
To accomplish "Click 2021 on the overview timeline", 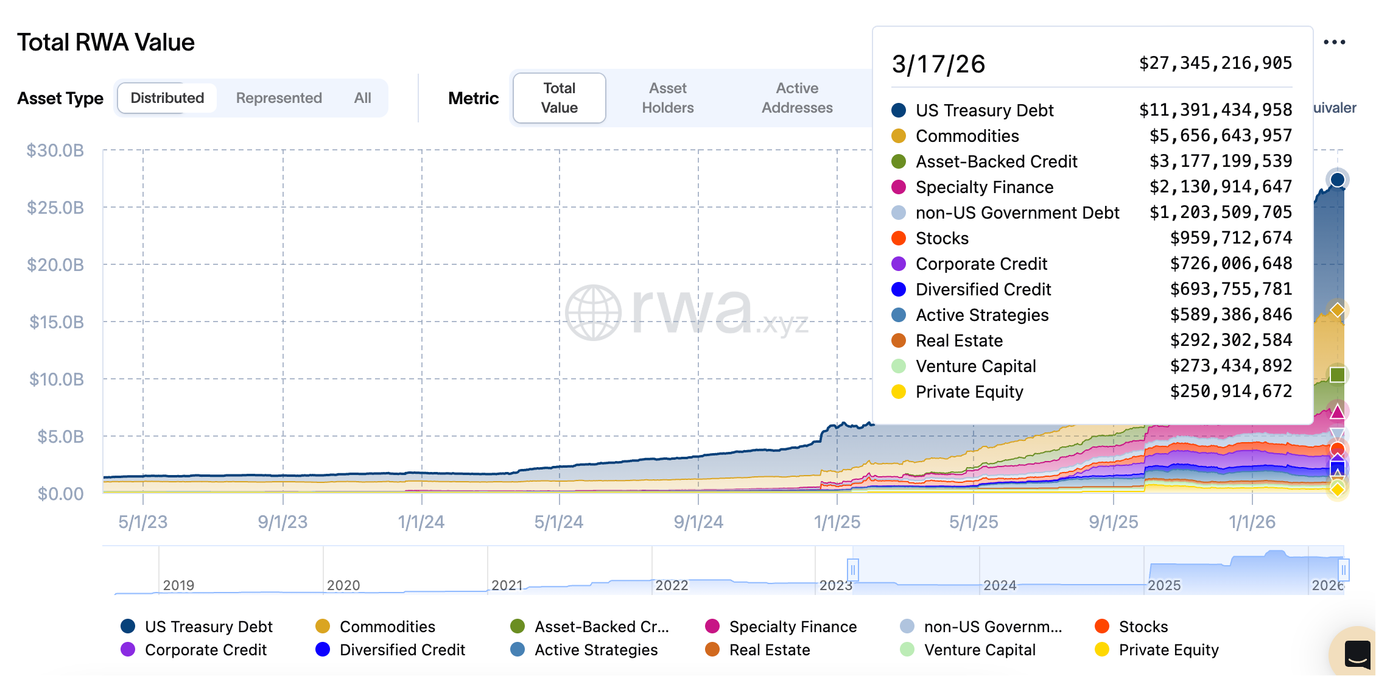I will (507, 585).
